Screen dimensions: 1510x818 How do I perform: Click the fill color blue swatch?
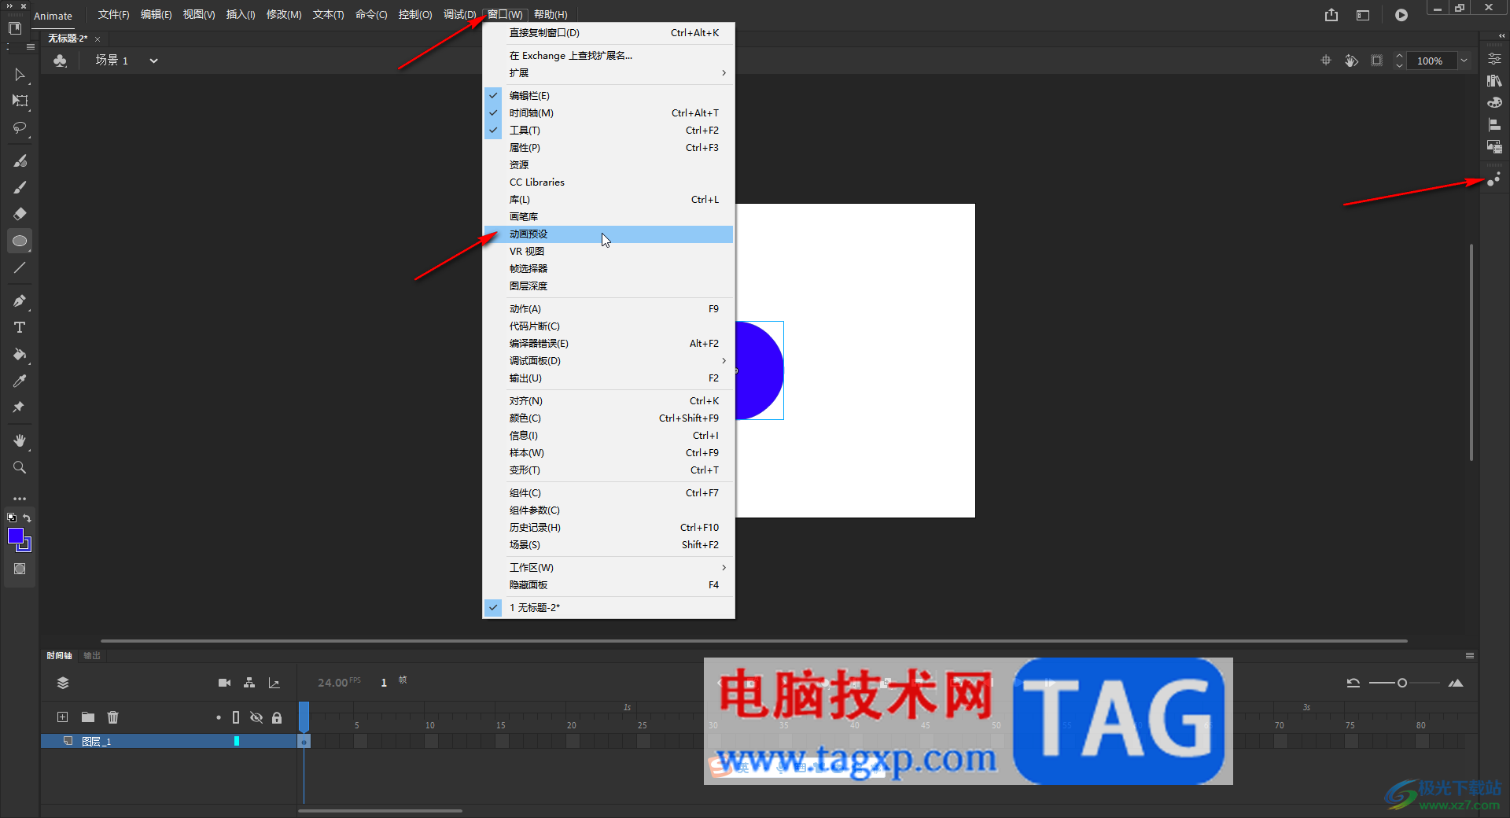[x=16, y=536]
